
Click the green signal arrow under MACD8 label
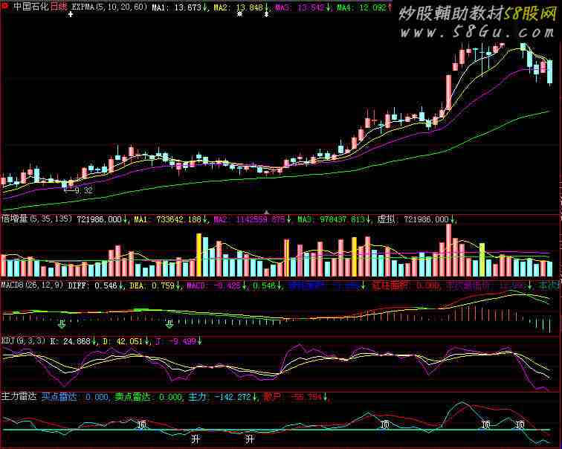pyautogui.click(x=62, y=324)
